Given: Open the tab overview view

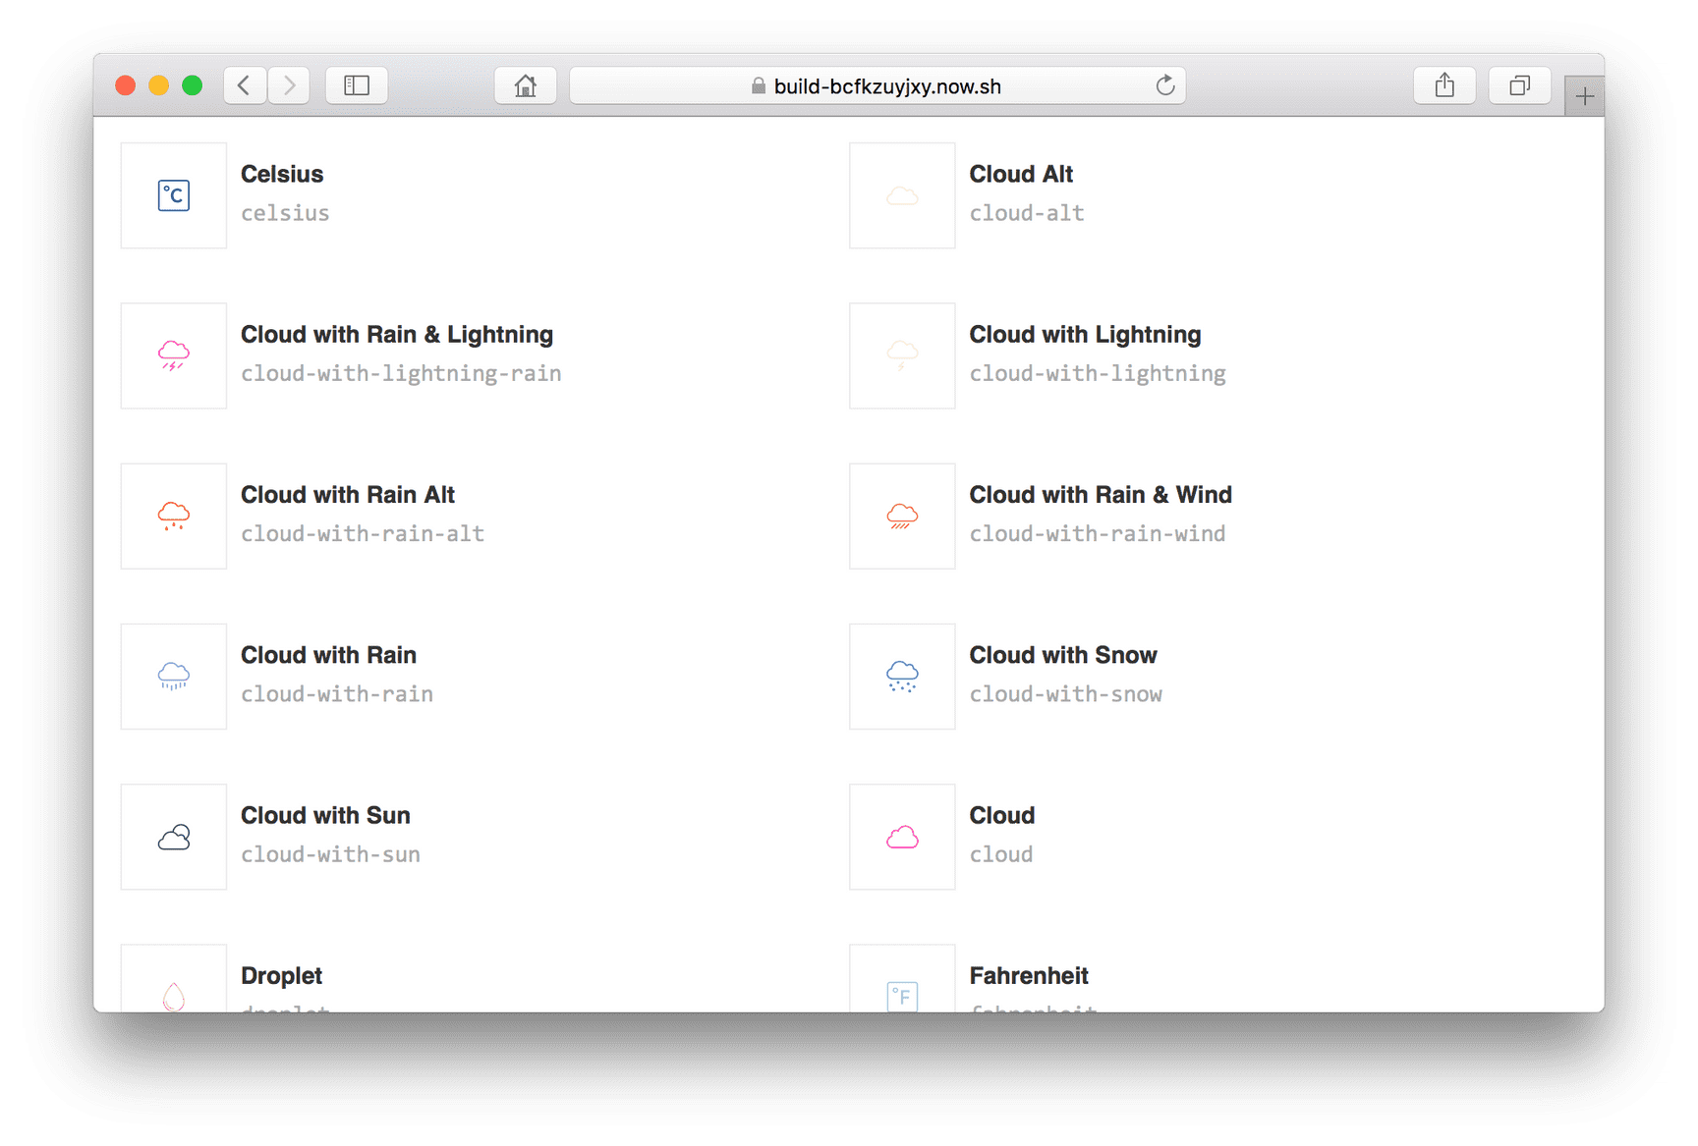Looking at the screenshot, I should tap(1519, 85).
